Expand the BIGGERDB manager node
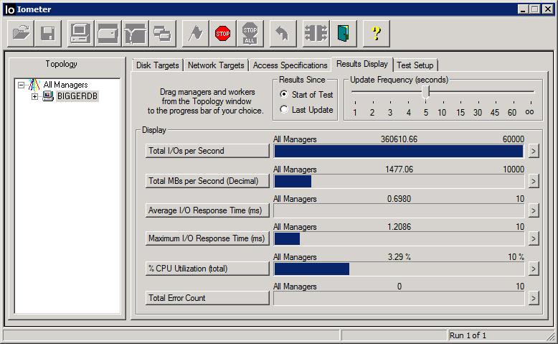Image resolution: width=558 pixels, height=344 pixels. pyautogui.click(x=34, y=96)
